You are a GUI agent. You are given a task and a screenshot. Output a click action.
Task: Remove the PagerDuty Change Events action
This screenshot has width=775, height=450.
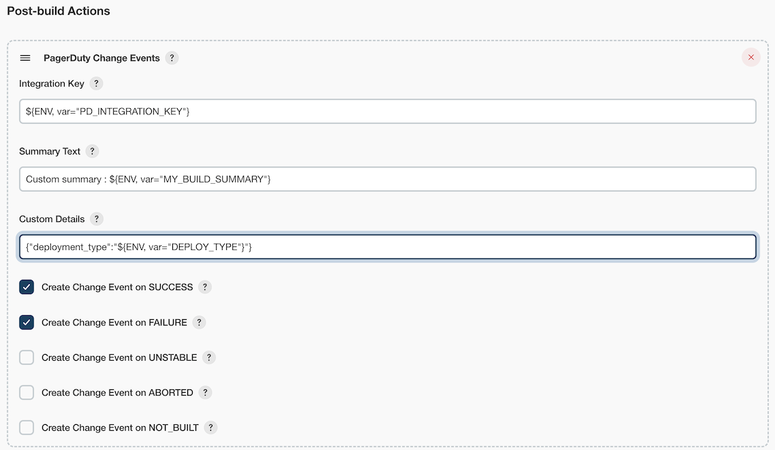click(750, 57)
